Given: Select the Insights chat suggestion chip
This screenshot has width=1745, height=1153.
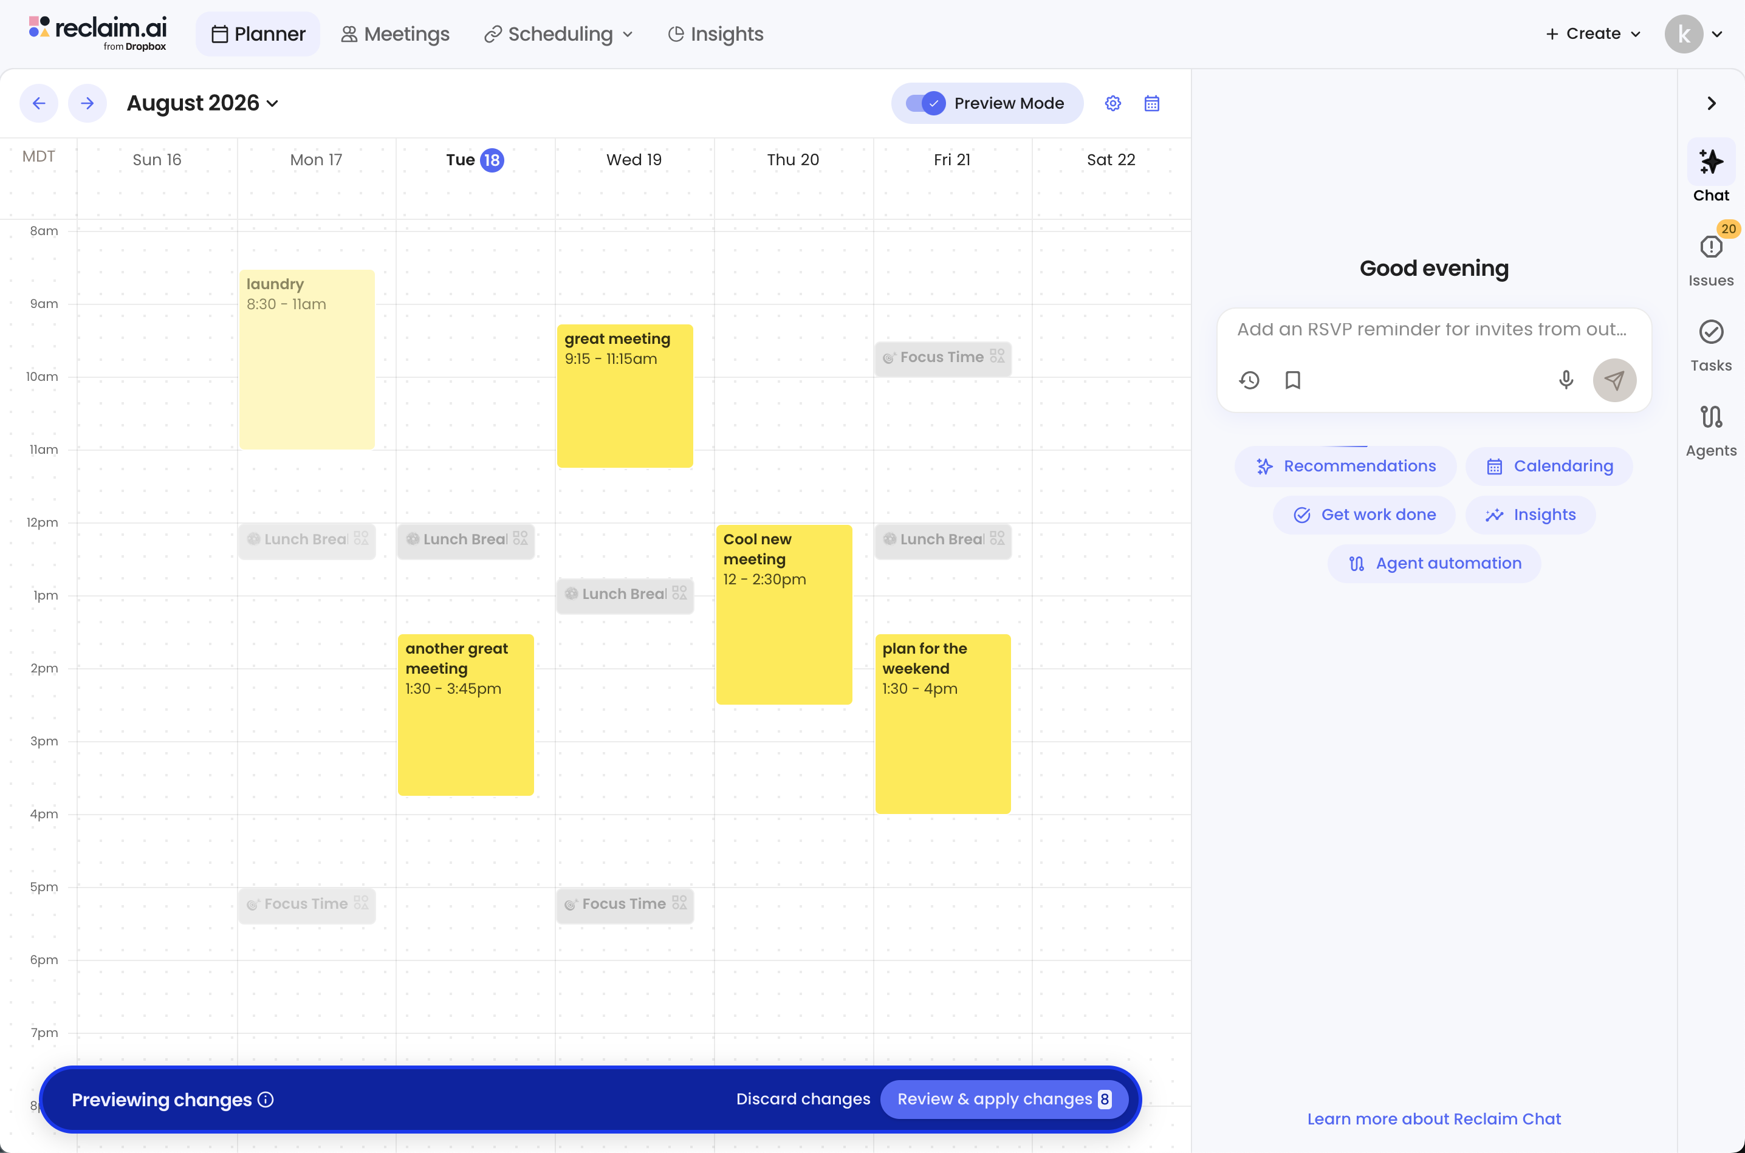Looking at the screenshot, I should coord(1531,515).
